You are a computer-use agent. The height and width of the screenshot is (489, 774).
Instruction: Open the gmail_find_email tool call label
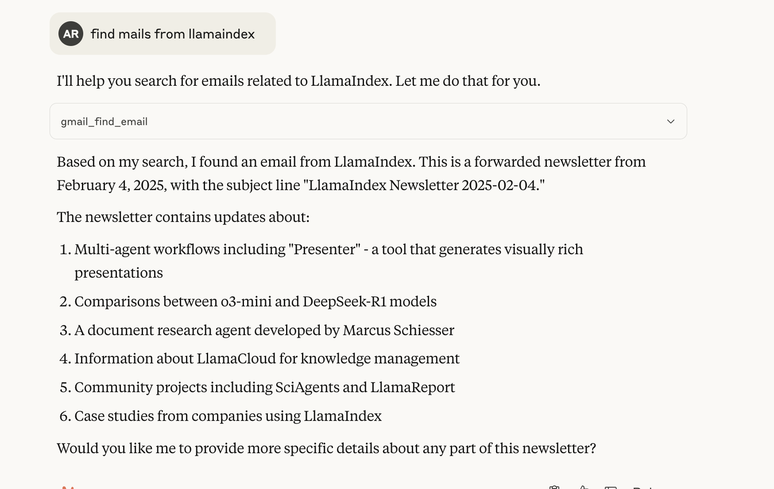(x=104, y=122)
